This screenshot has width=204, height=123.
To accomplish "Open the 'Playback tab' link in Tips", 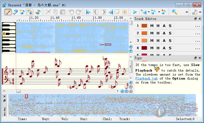I will [147, 78].
